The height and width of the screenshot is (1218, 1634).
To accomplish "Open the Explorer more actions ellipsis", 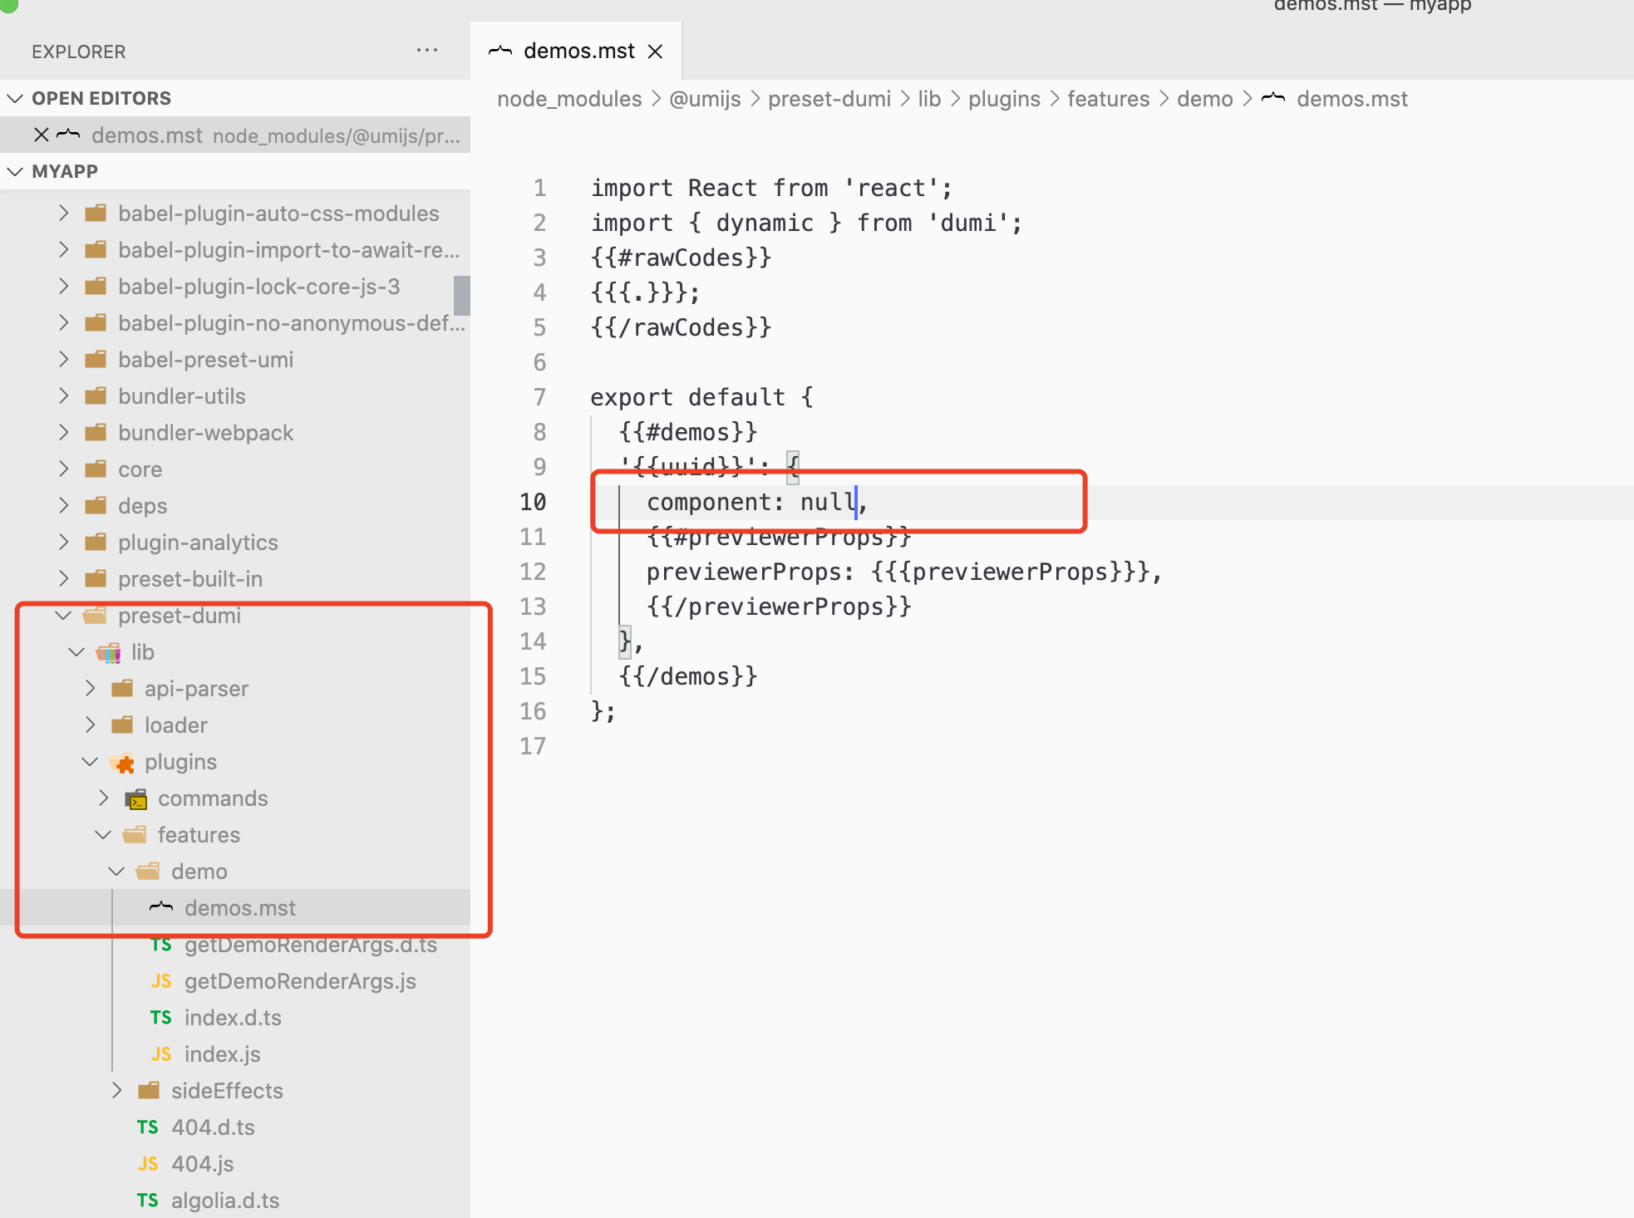I will pos(427,51).
